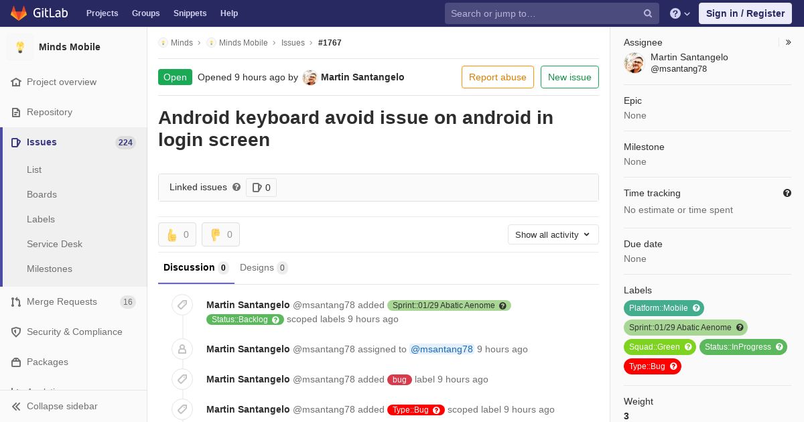804x422 pixels.
Task: Open the Groups menu
Action: coord(145,13)
